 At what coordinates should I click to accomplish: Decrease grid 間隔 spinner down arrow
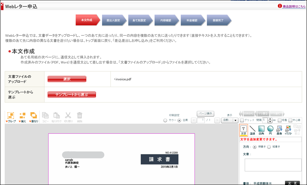(x=270, y=121)
